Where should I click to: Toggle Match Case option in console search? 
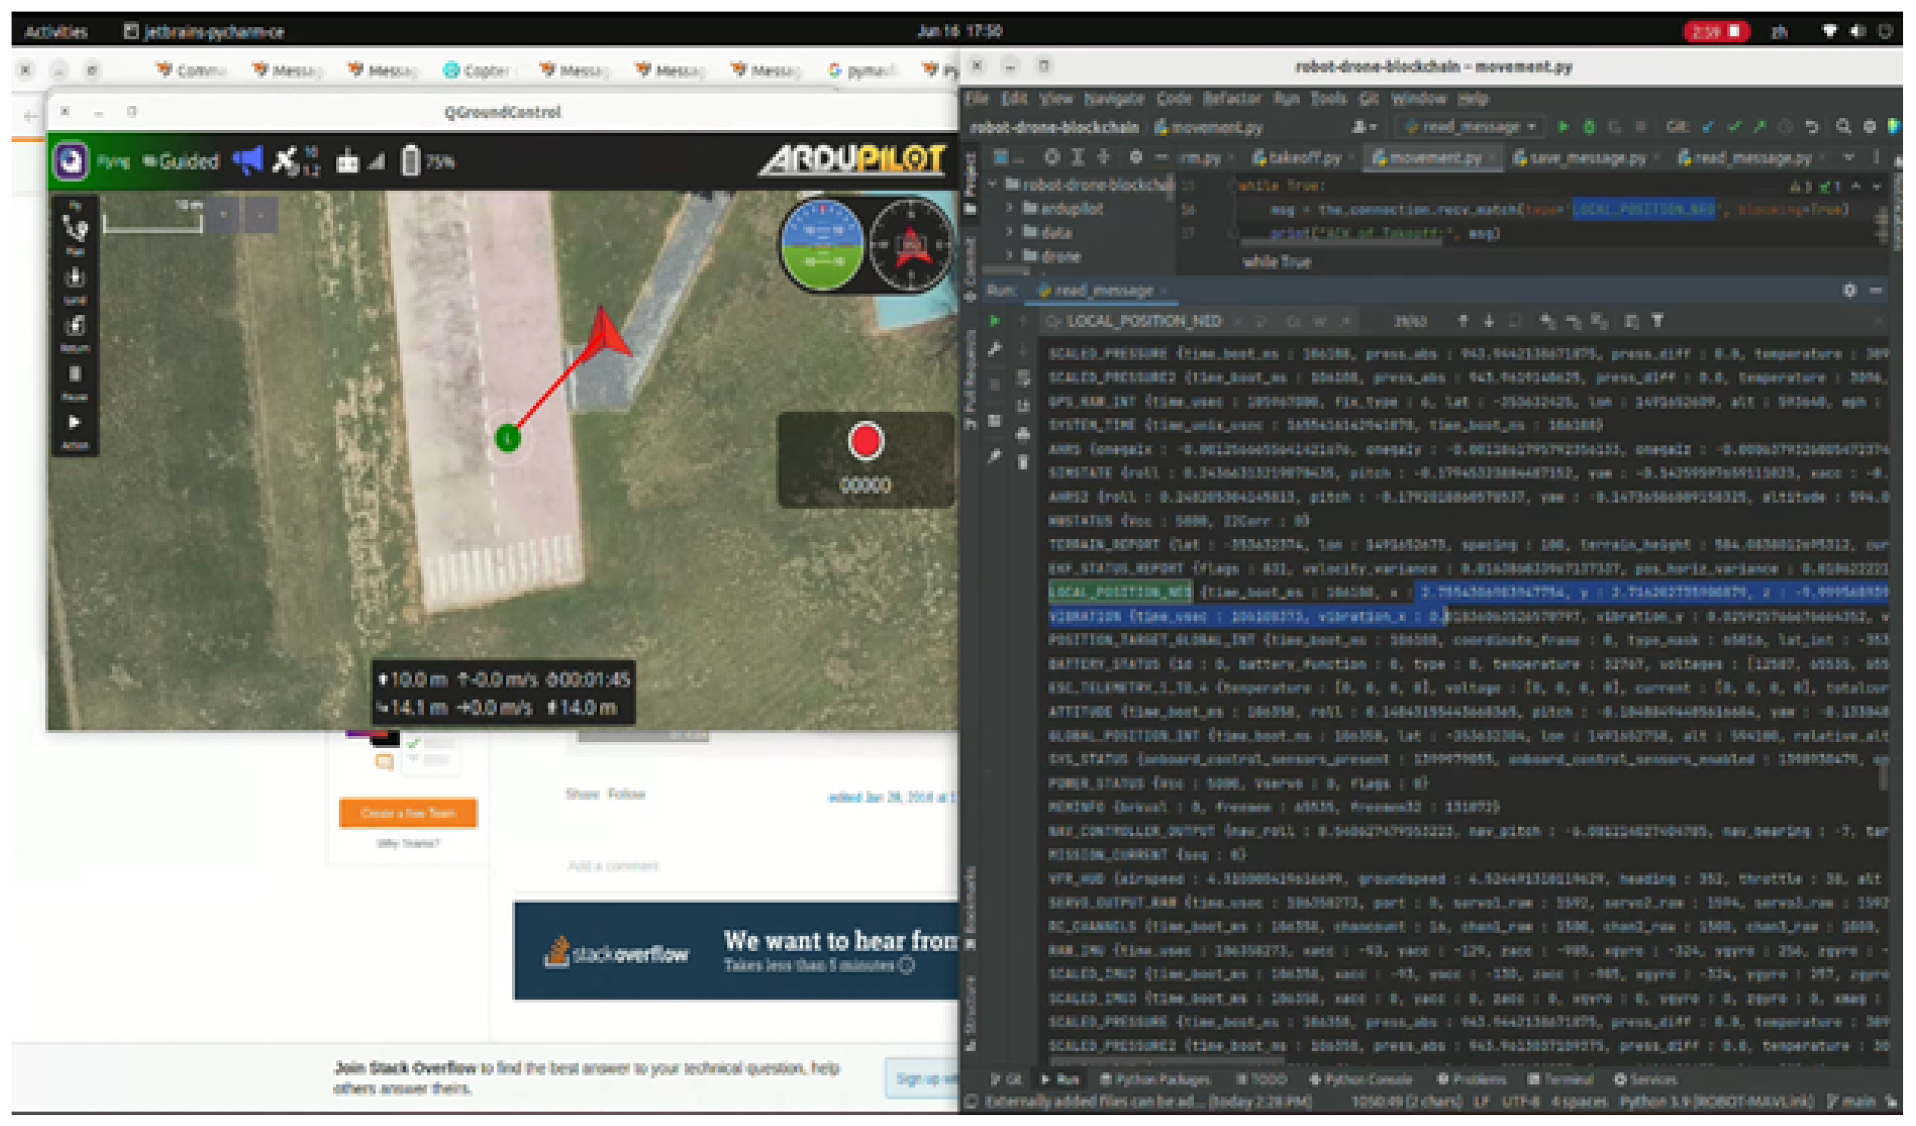pos(1294,321)
